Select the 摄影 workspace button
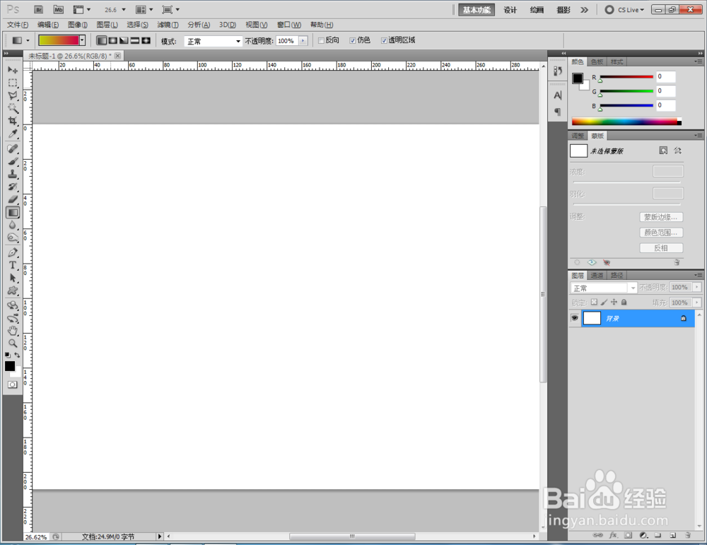 click(563, 9)
